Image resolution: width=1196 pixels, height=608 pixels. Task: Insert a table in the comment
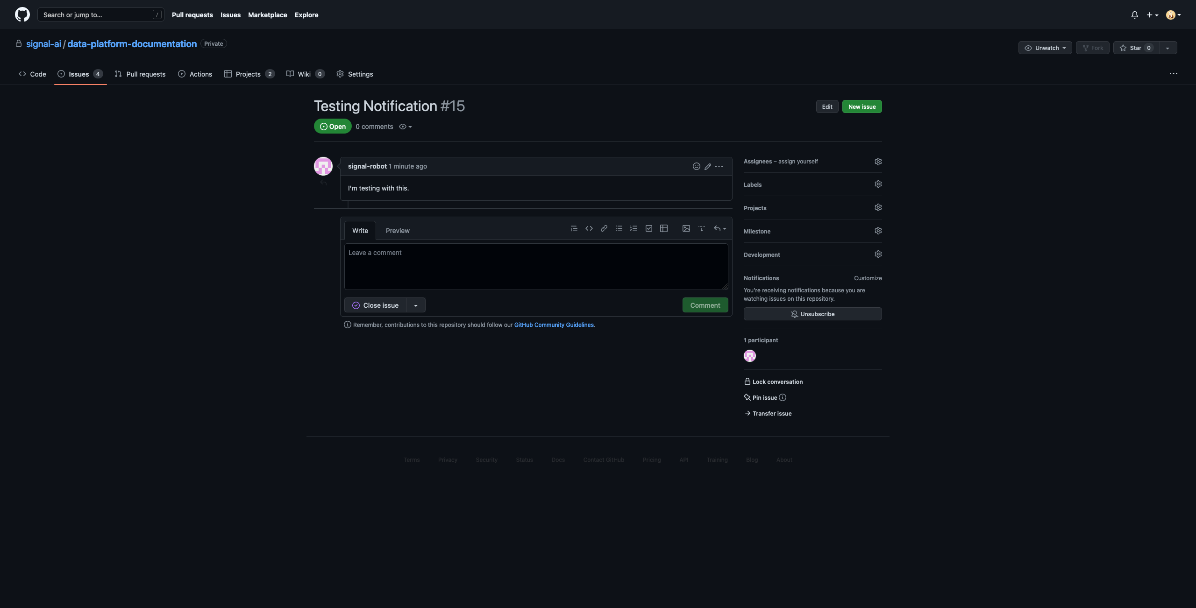click(x=663, y=228)
